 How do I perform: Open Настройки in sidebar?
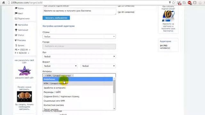pyautogui.click(x=23, y=25)
